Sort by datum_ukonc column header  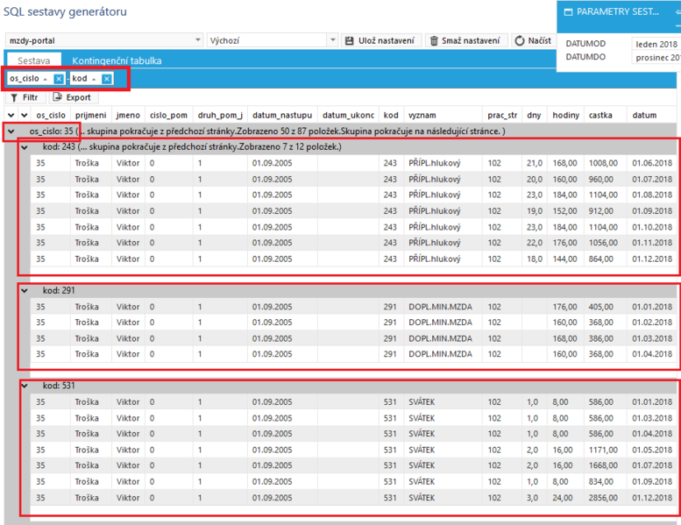tap(348, 115)
